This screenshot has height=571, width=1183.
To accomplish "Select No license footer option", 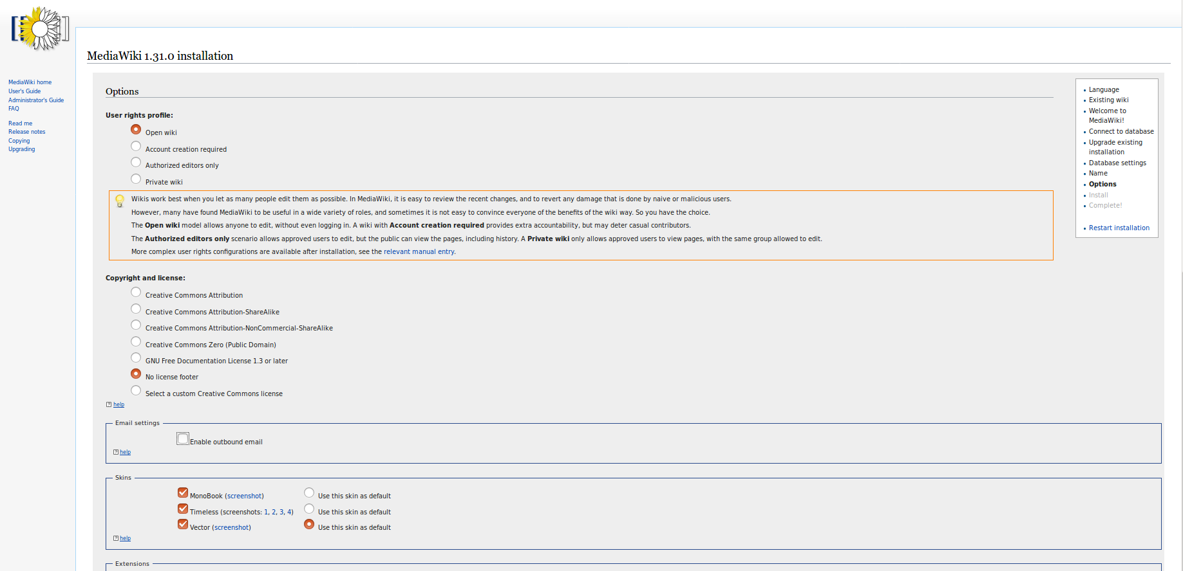I will 136,374.
